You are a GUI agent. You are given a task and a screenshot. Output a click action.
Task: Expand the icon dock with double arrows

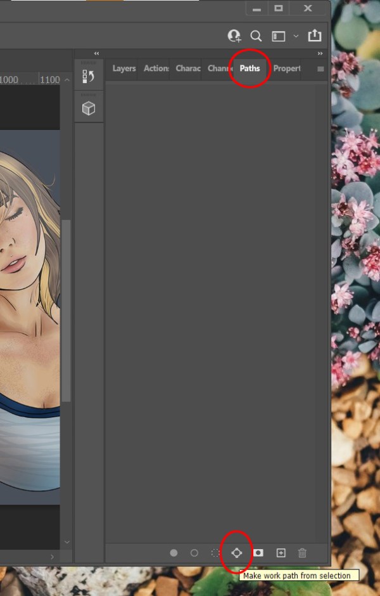click(96, 54)
